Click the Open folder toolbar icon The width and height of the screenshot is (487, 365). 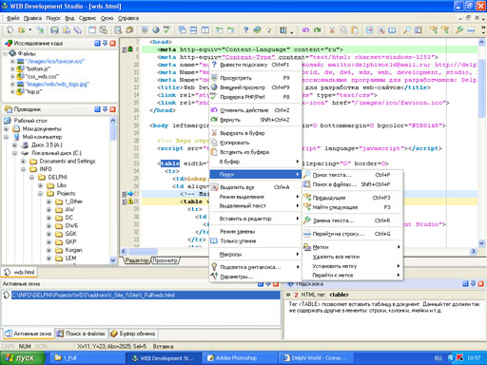click(22, 30)
